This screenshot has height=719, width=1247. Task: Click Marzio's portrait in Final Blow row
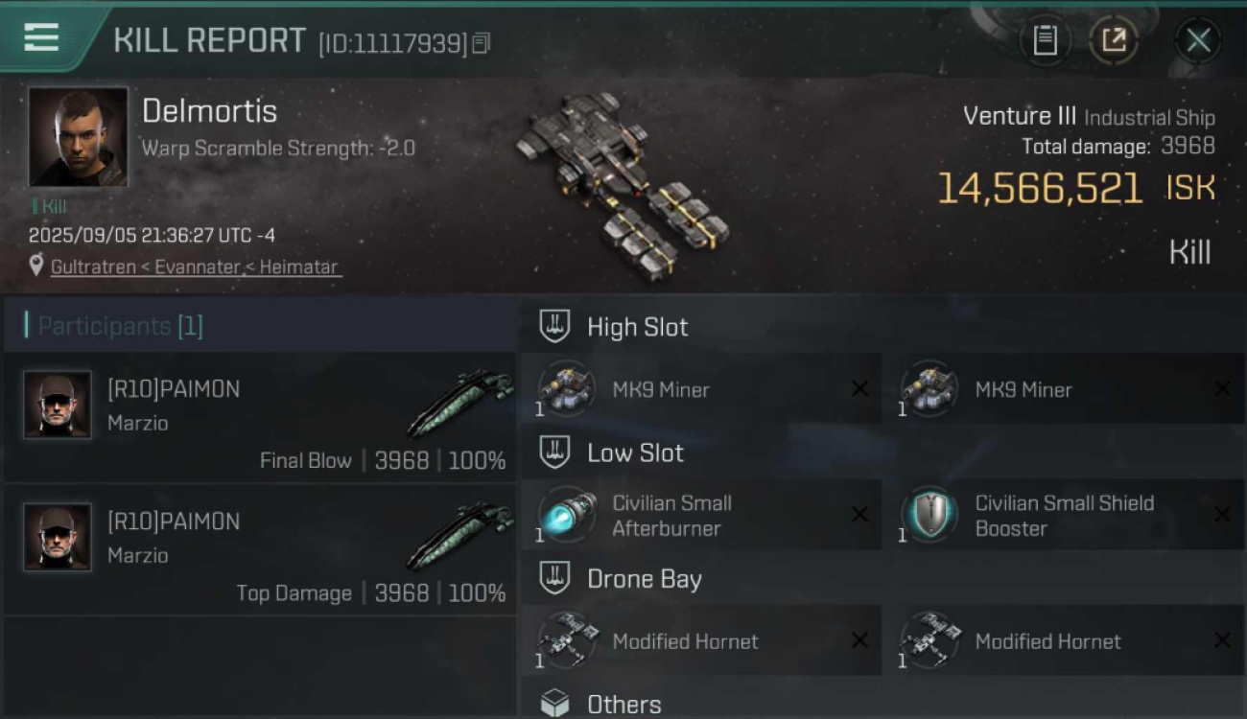58,405
